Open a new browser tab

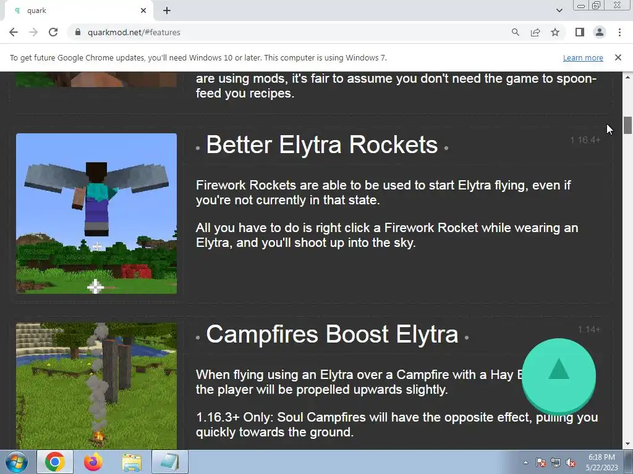click(167, 11)
